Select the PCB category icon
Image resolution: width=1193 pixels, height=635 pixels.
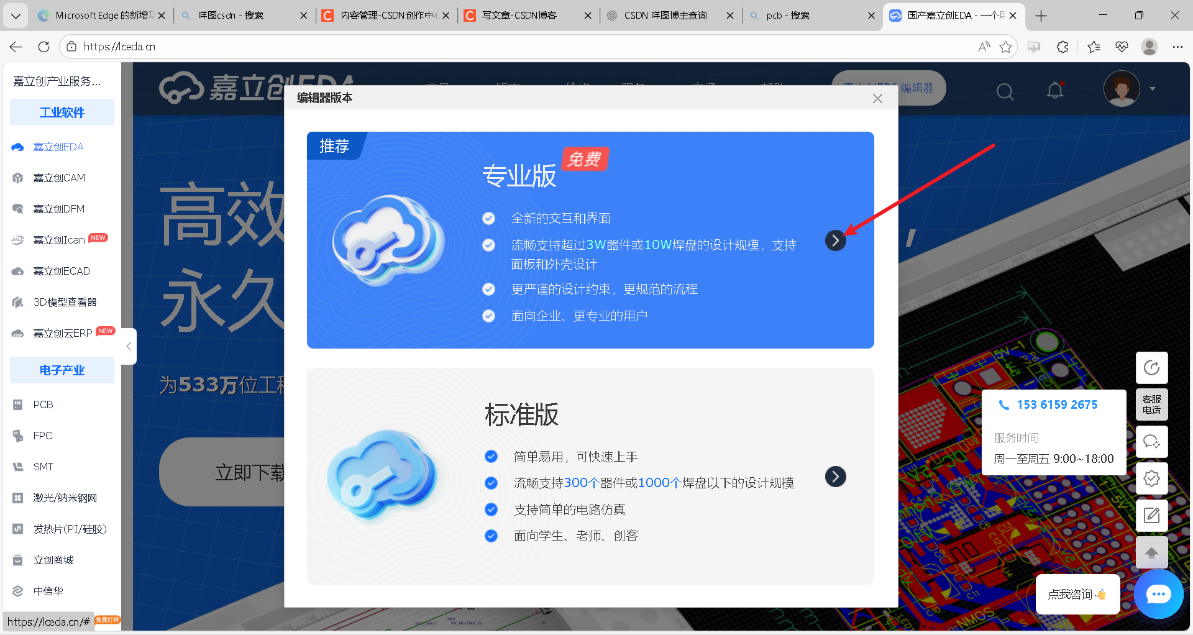point(17,404)
